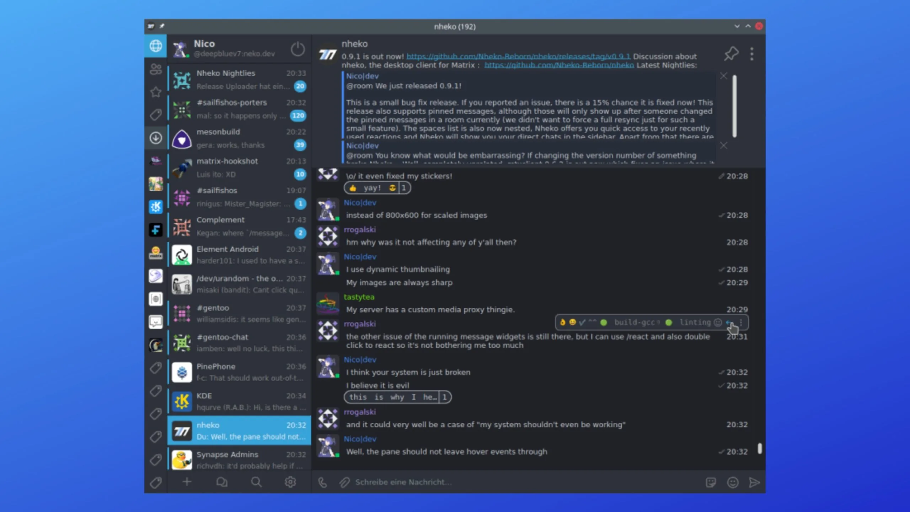Viewport: 910px width, 512px height.
Task: Click 'My images are always sharp' message
Action: [x=399, y=282]
